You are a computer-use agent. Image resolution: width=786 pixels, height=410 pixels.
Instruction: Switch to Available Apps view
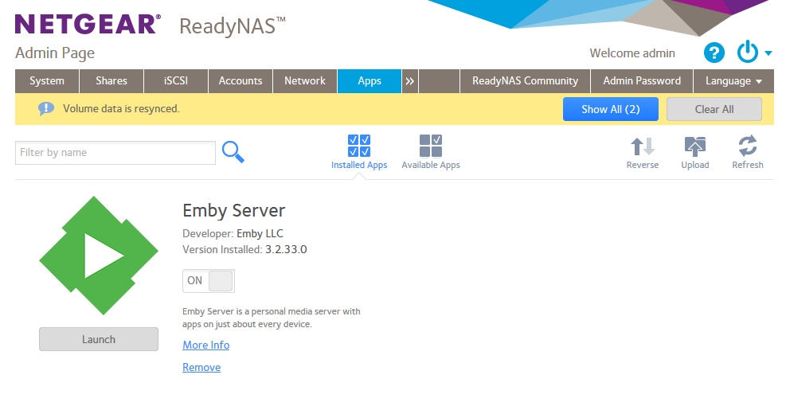click(431, 152)
